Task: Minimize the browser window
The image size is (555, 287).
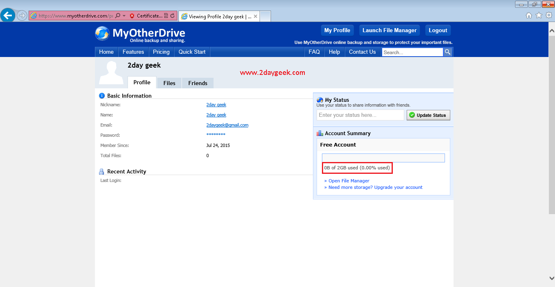Action: (x=521, y=4)
